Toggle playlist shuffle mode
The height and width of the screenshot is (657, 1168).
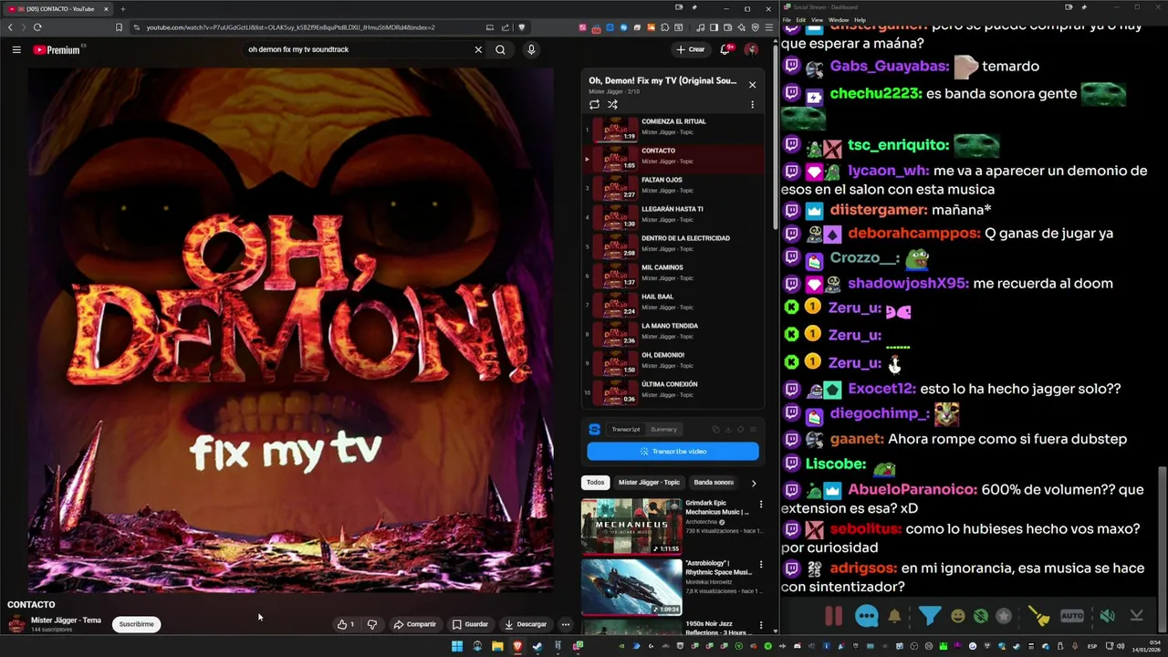tap(612, 104)
